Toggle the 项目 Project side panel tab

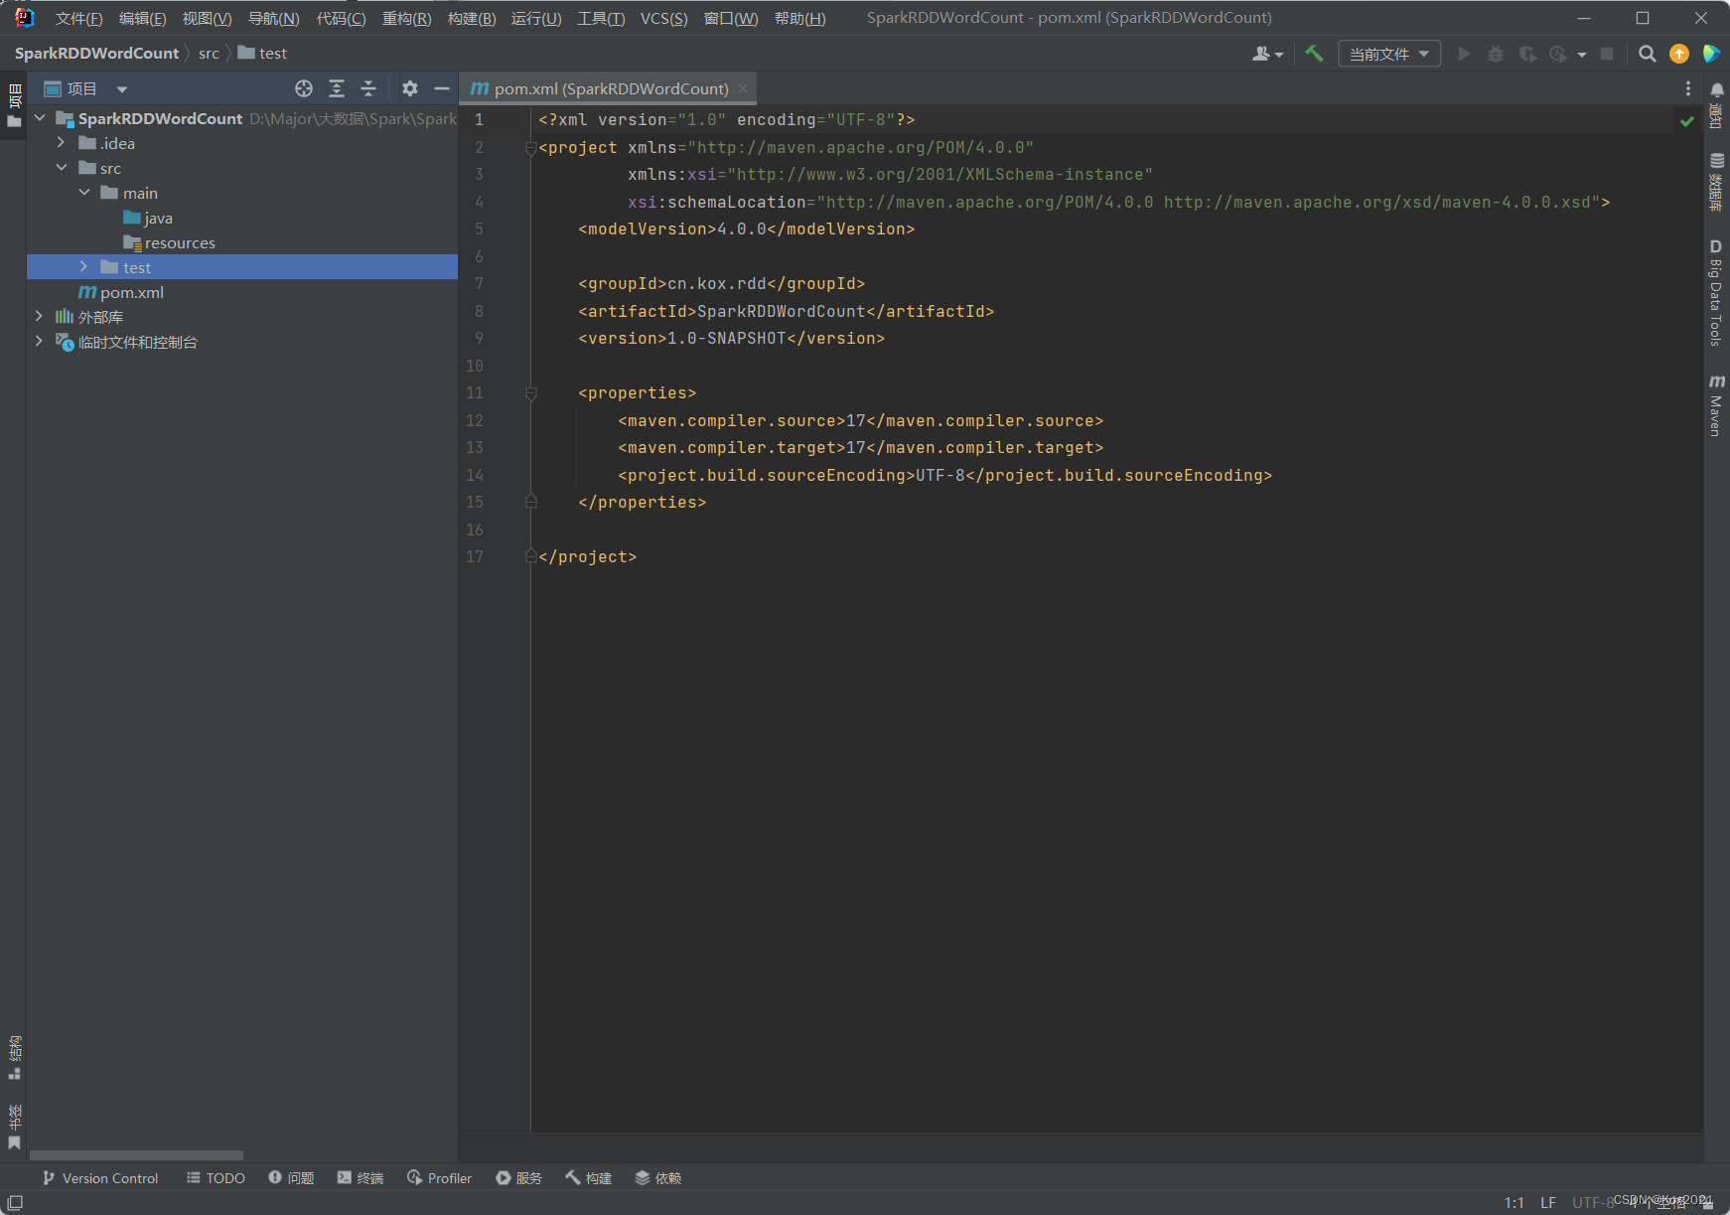(14, 105)
